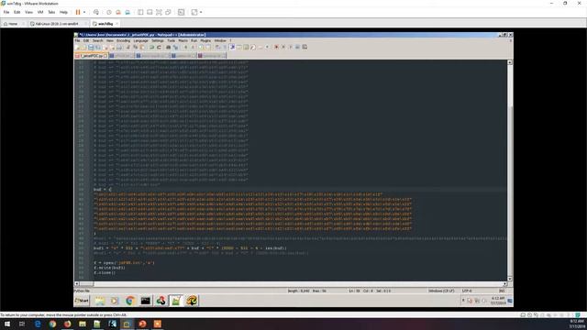587x330 pixels.
Task: Open the Notepad++ Run menu
Action: [x=194, y=40]
